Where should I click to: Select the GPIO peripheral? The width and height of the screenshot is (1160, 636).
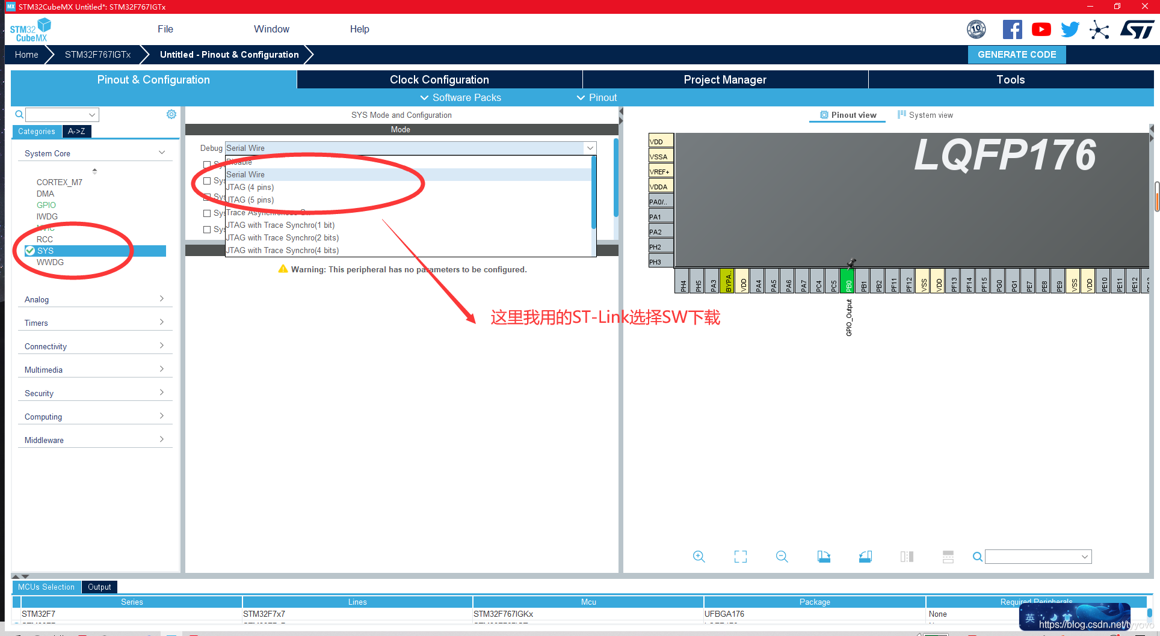point(46,205)
